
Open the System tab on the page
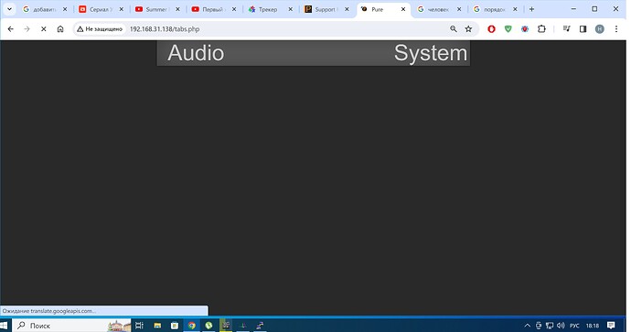431,53
